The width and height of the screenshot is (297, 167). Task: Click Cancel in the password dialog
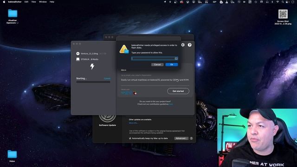pyautogui.click(x=157, y=64)
